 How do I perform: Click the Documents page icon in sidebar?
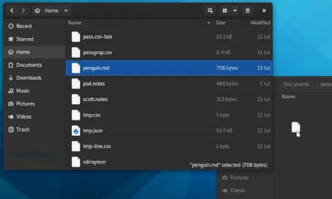(x=11, y=65)
